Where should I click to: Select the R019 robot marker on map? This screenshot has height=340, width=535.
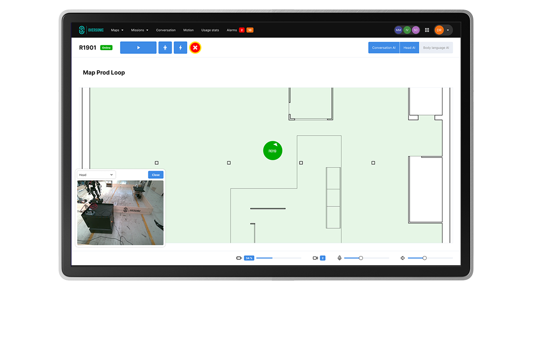[272, 151]
